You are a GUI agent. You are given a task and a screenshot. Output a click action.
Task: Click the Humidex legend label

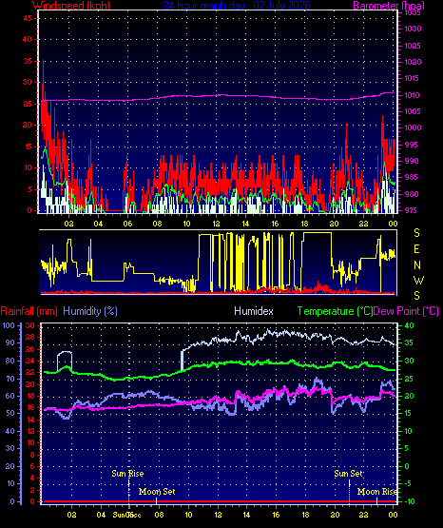254,311
